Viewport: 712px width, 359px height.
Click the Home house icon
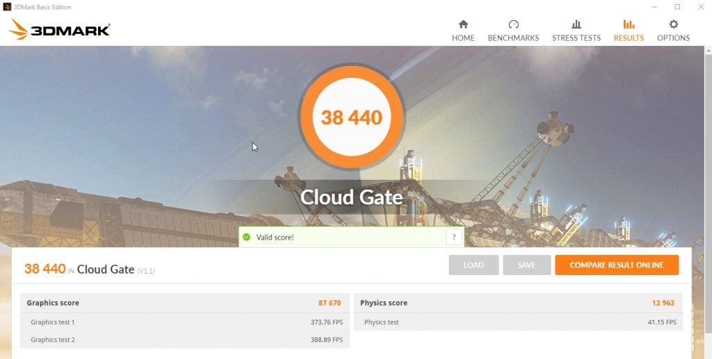click(462, 24)
